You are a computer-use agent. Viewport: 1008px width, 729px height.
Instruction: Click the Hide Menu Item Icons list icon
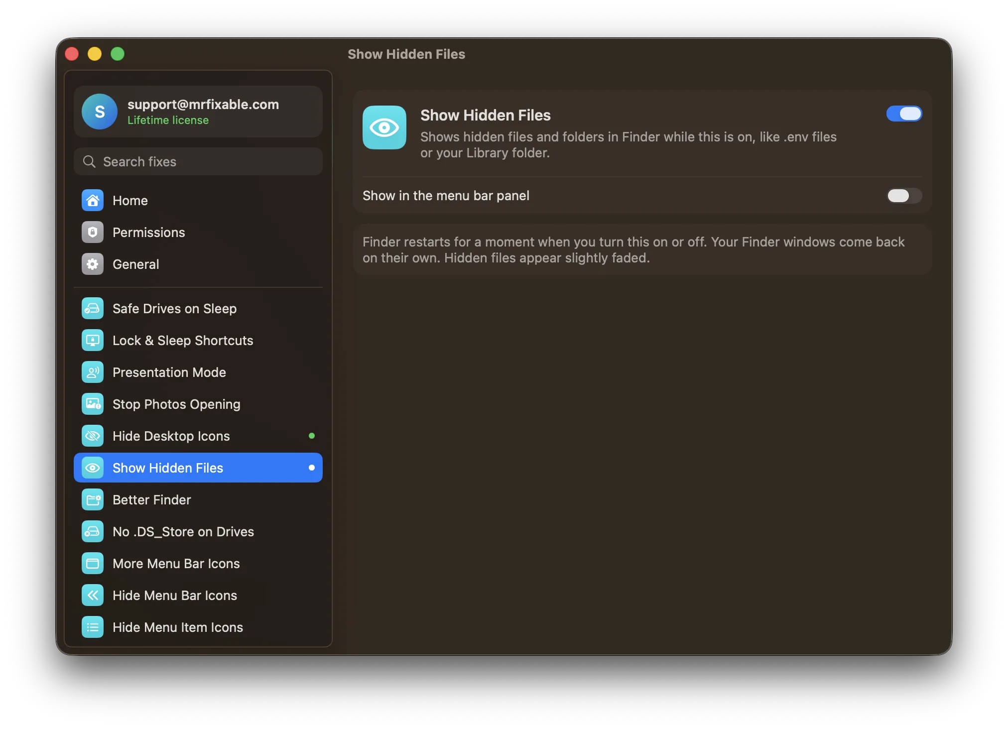tap(93, 627)
